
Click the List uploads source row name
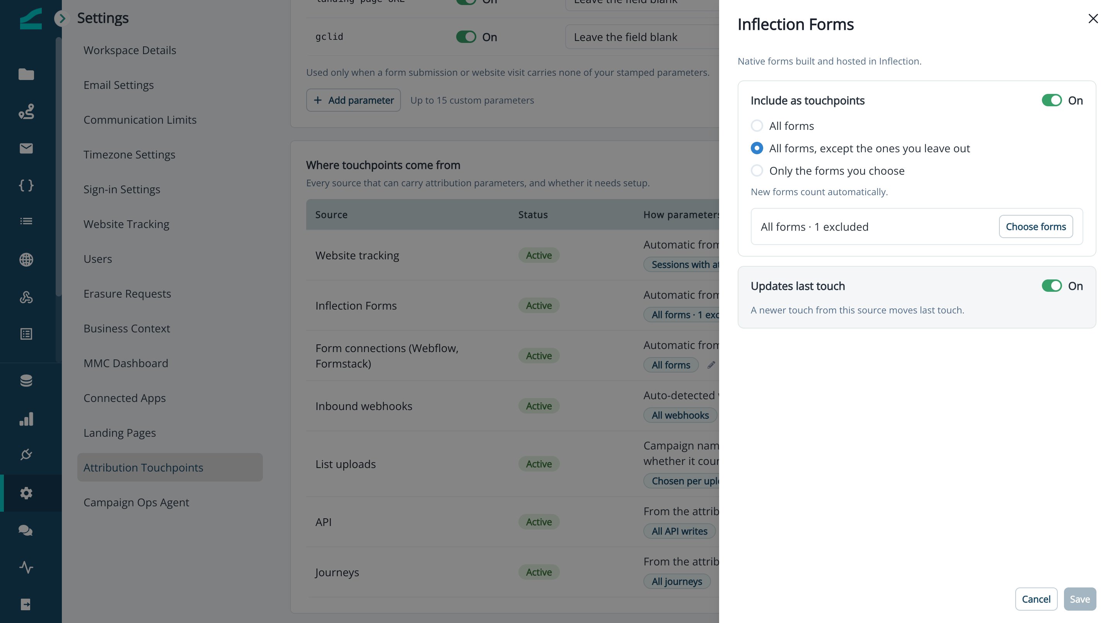[x=345, y=464]
